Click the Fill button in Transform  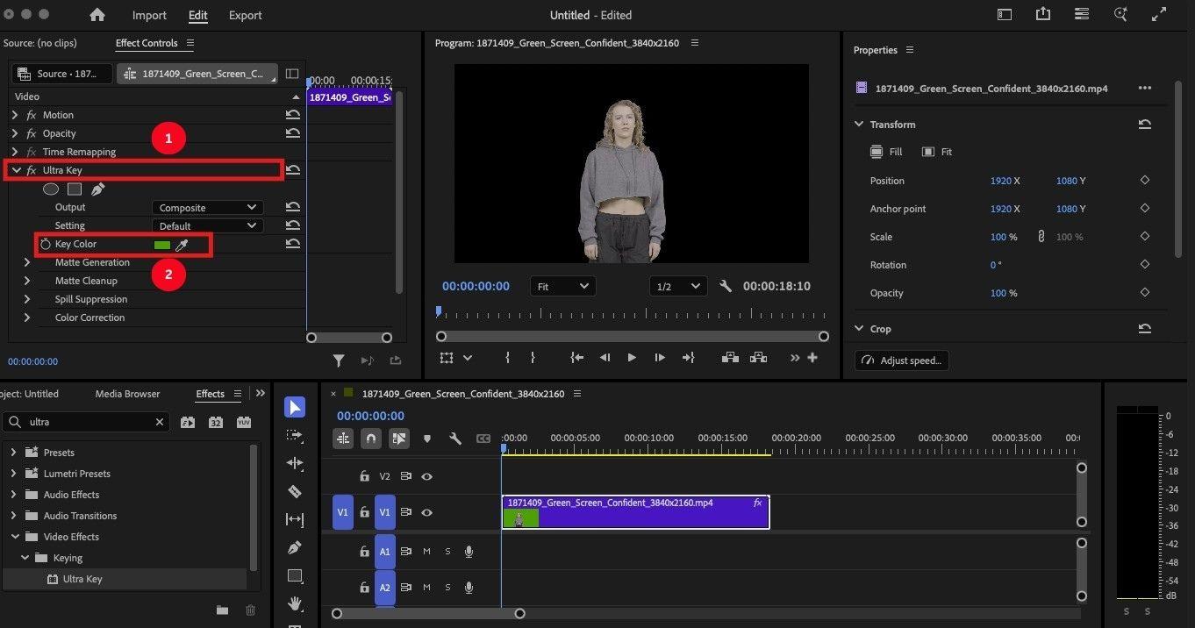[x=886, y=152]
